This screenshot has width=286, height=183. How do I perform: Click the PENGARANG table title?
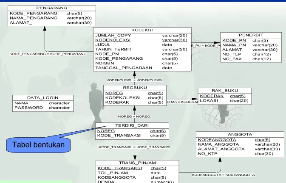(51, 8)
